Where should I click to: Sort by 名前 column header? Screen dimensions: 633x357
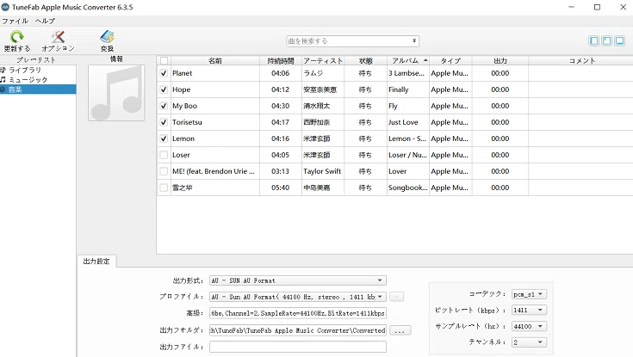(x=215, y=60)
